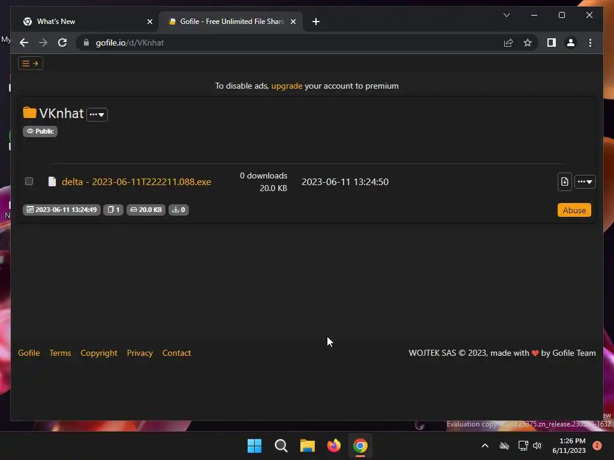614x460 pixels.
Task: Click the 20.0 KB folder size badge
Action: pyautogui.click(x=146, y=210)
